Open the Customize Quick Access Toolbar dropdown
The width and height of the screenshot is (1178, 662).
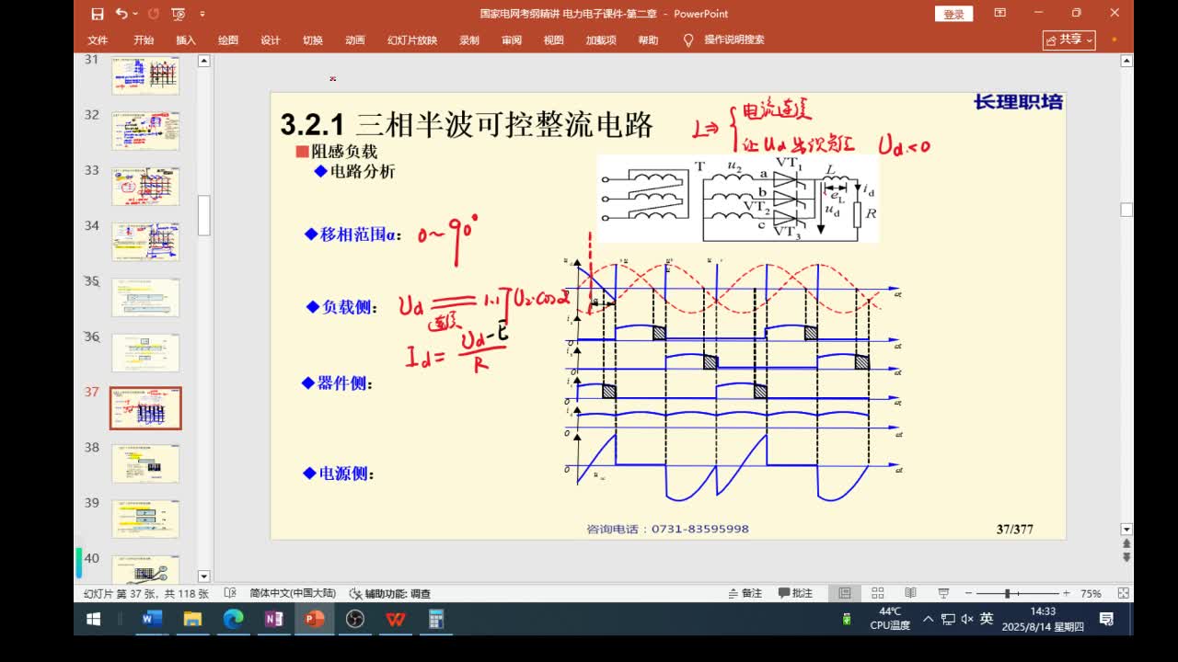(202, 14)
